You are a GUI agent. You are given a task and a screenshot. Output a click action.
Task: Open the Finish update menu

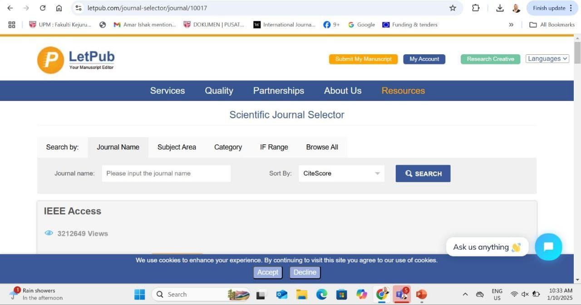coord(553,8)
